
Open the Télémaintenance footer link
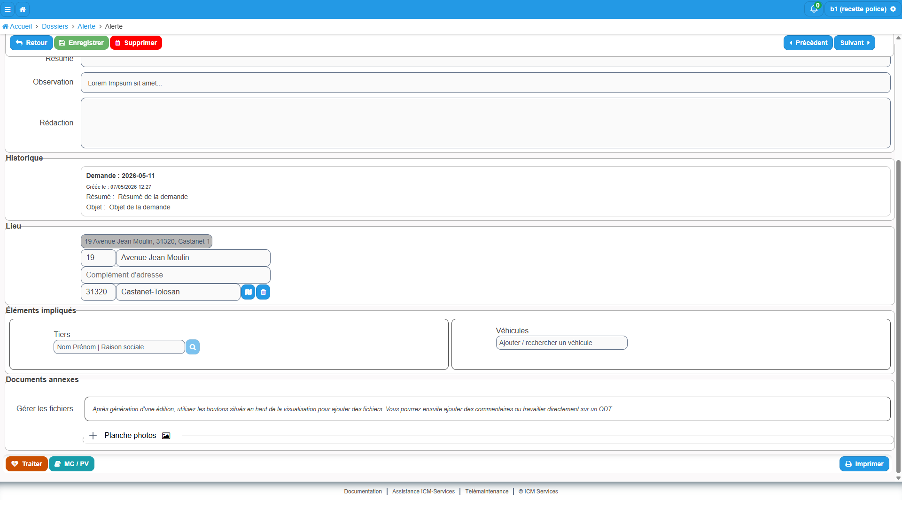tap(487, 492)
